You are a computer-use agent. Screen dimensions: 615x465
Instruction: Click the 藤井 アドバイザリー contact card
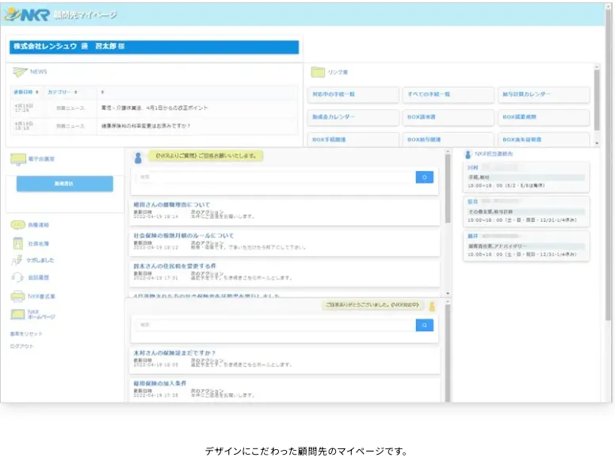(526, 246)
